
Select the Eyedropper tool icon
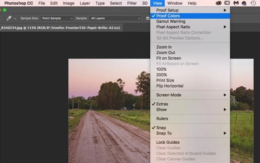pyautogui.click(x=8, y=18)
